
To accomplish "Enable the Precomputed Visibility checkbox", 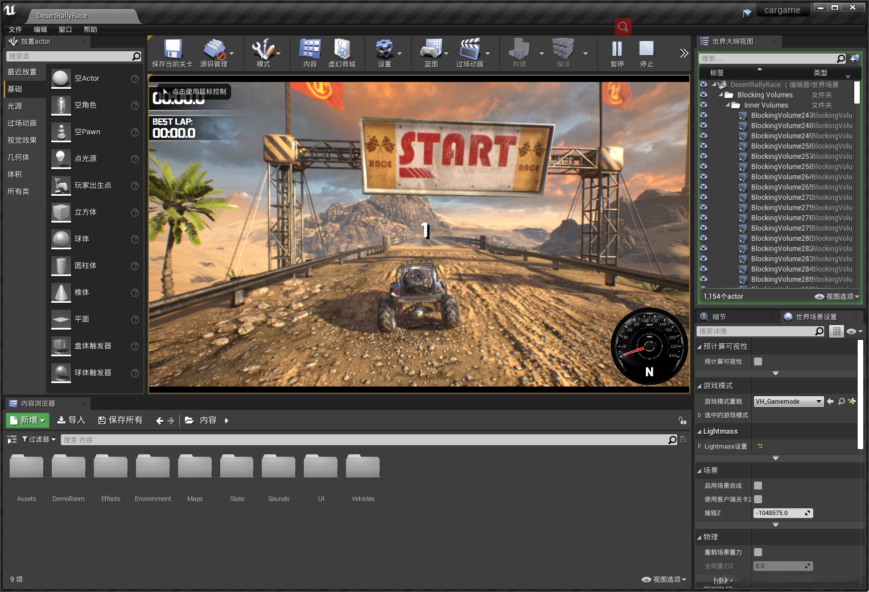I will pos(758,361).
